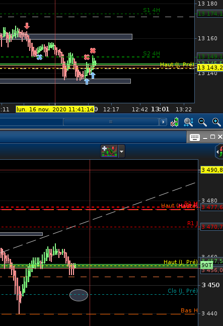Viewport: 223px width, 326px height.
Task: Select small gray rectangle in lower chart
Action: pyautogui.click(x=21, y=234)
